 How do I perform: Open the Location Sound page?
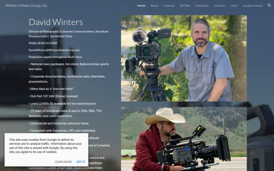253,5
